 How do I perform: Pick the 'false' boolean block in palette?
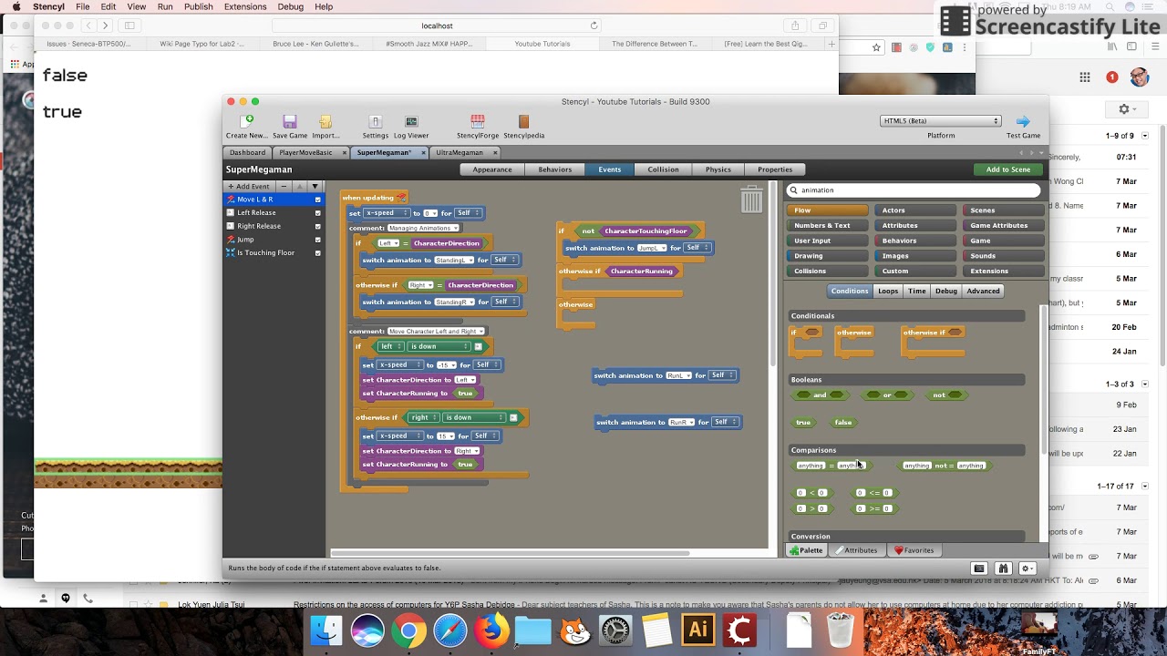[x=843, y=423]
